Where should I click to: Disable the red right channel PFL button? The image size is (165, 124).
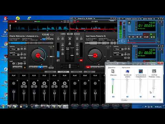click(x=81, y=61)
